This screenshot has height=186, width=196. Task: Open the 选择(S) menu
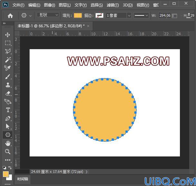[x=97, y=5]
